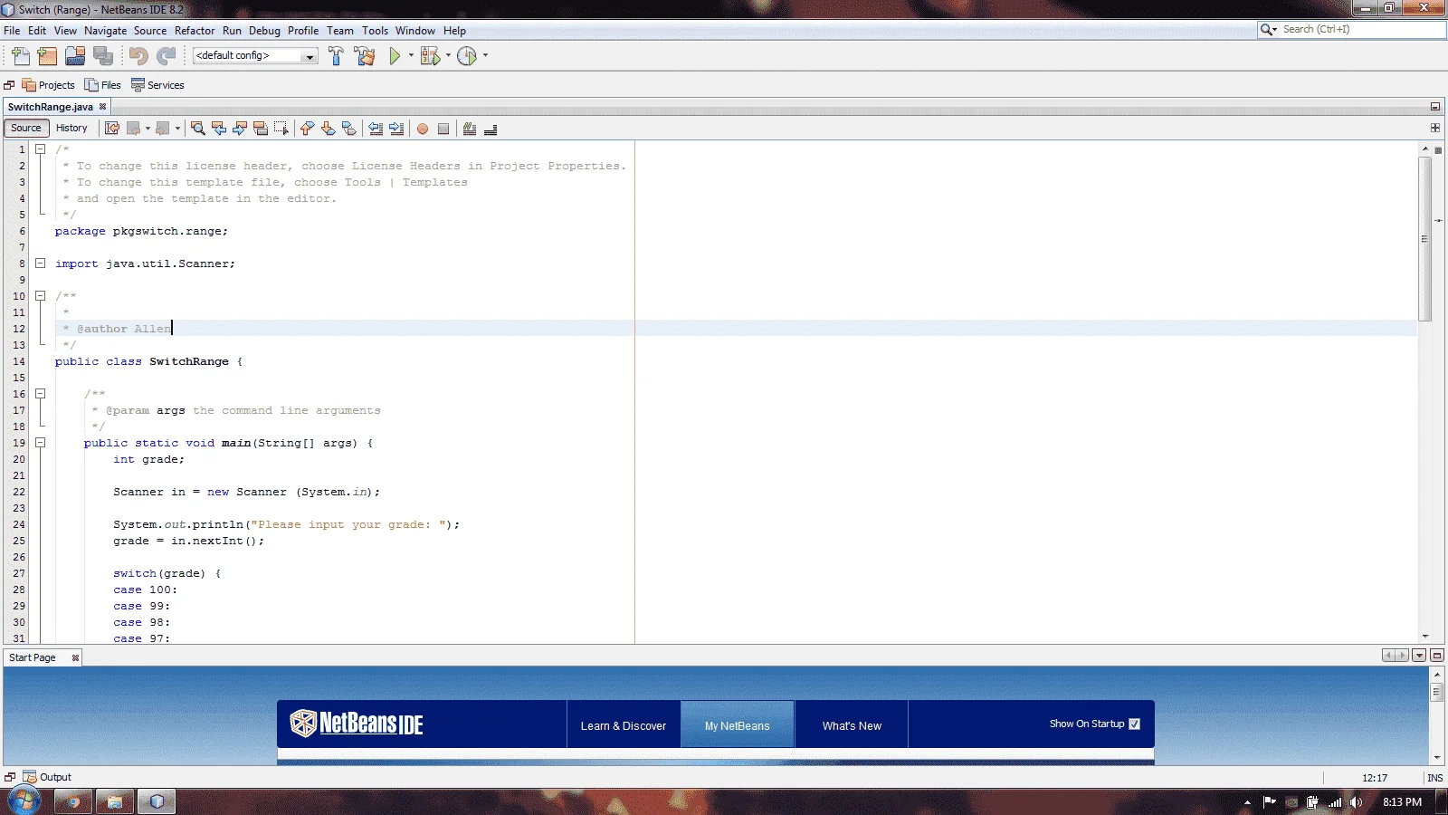This screenshot has height=815, width=1448.
Task: Open the Learn & Discover tab
Action: click(x=624, y=725)
